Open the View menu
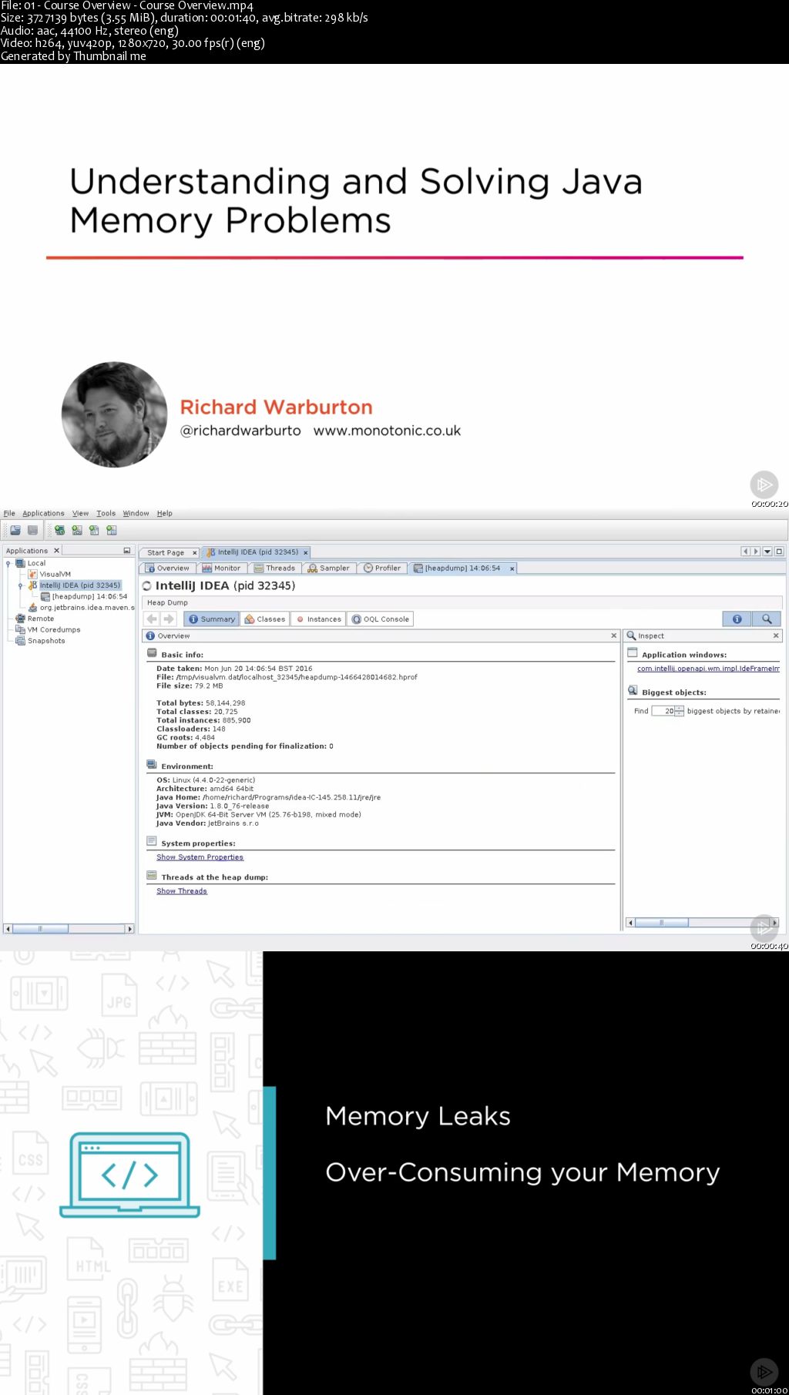This screenshot has width=789, height=1395. pyautogui.click(x=80, y=513)
